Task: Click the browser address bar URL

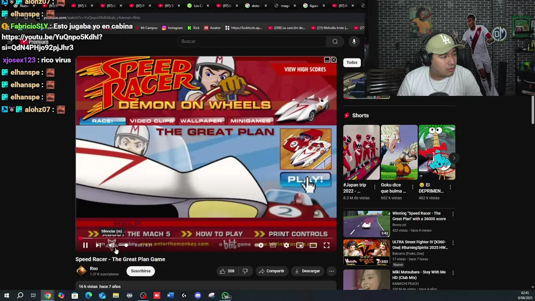Action: click(x=92, y=18)
